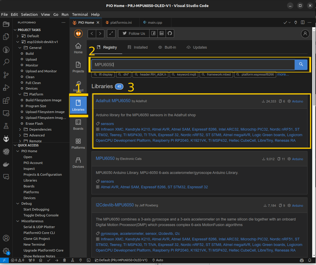Select PlatformIO alien icon in activity bar

(x=6, y=139)
